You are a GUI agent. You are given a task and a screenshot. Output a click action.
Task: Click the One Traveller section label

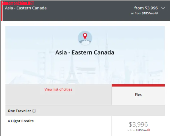pos(19,111)
